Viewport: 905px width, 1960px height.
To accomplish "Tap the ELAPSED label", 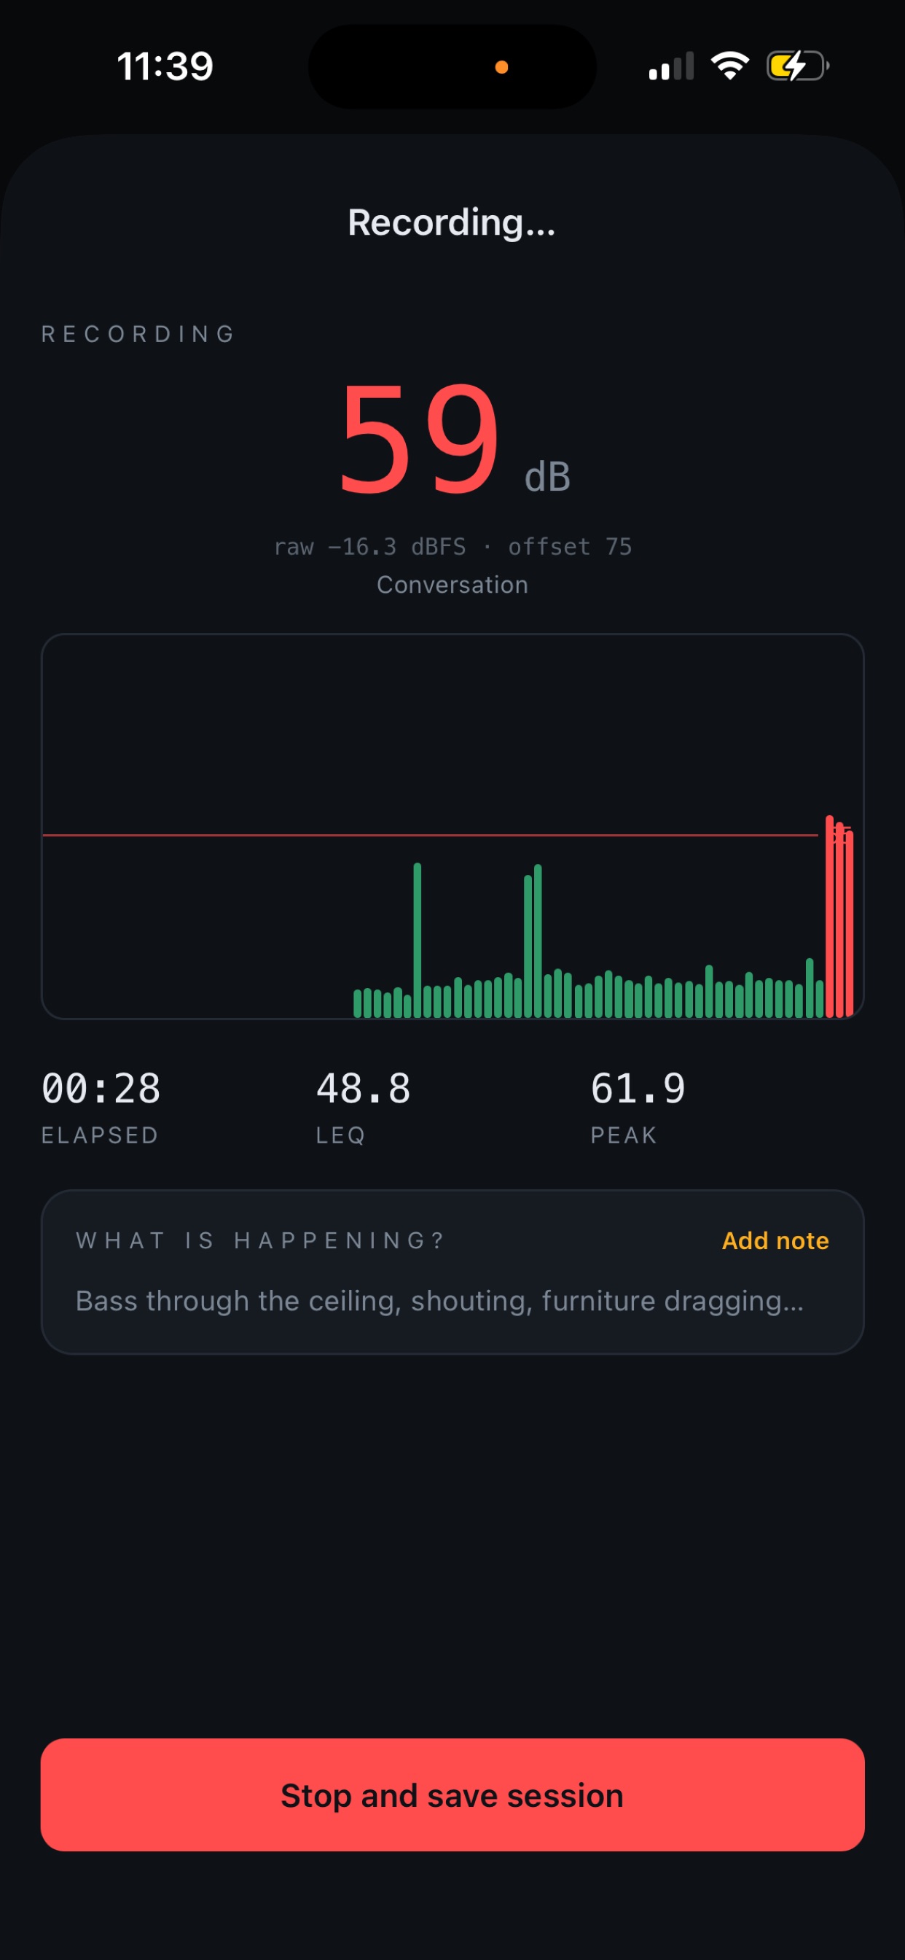I will (x=100, y=1135).
